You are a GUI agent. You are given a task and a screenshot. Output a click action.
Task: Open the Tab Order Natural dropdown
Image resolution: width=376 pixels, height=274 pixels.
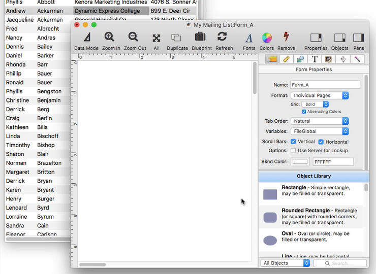point(320,121)
